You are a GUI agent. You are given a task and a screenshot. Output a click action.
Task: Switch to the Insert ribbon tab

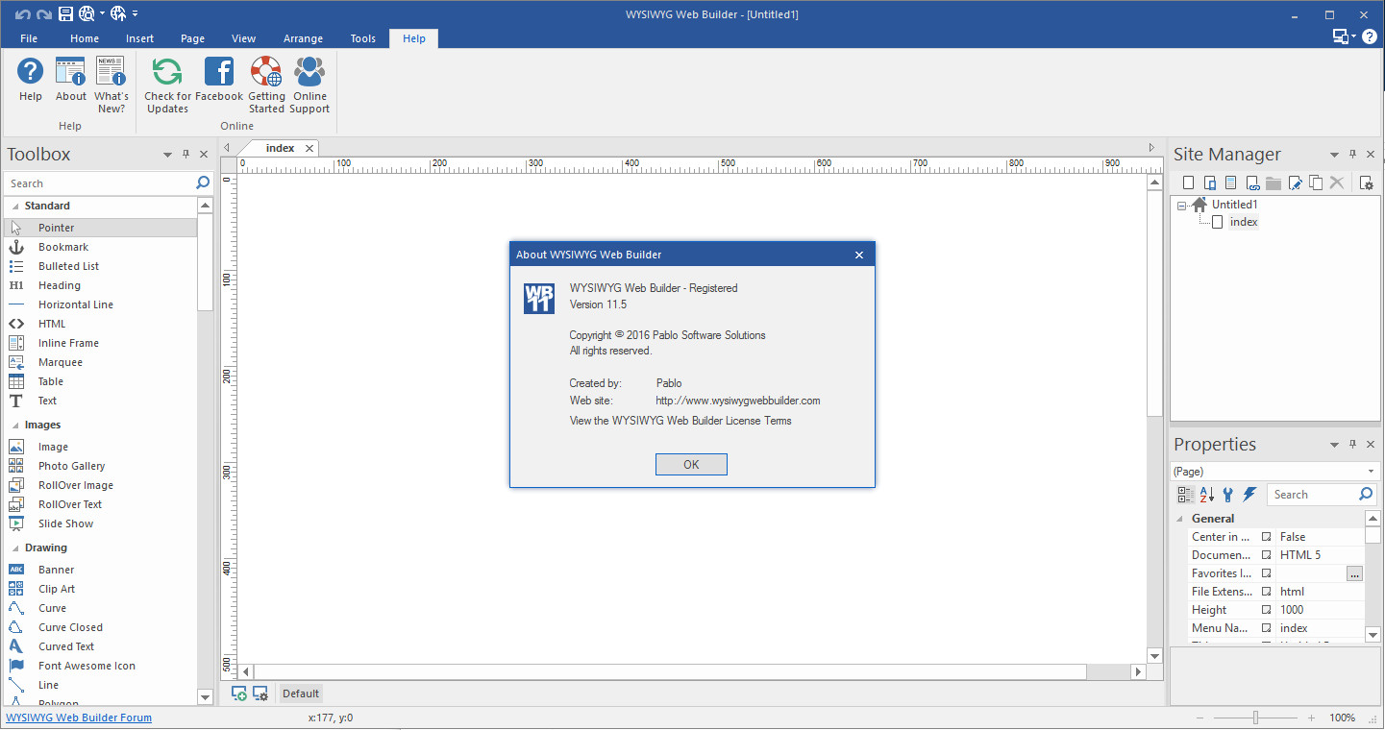139,38
